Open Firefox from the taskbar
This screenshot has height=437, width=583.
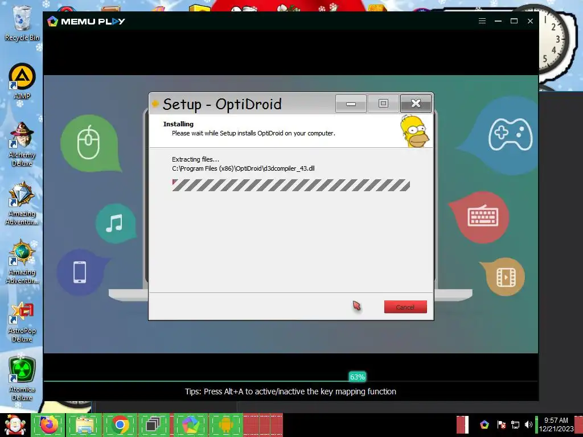point(49,424)
